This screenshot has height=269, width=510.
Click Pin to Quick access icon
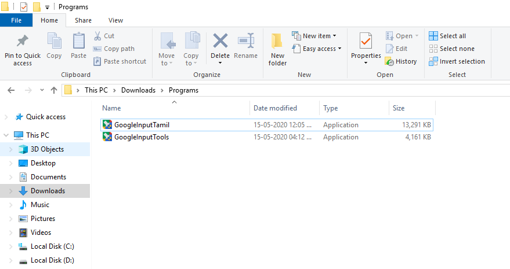coord(23,41)
